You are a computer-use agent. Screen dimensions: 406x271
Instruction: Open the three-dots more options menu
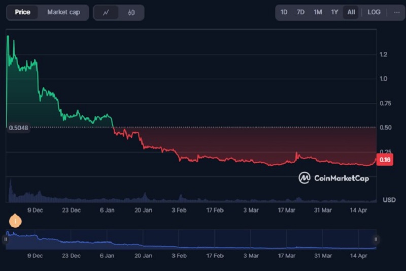pyautogui.click(x=396, y=12)
